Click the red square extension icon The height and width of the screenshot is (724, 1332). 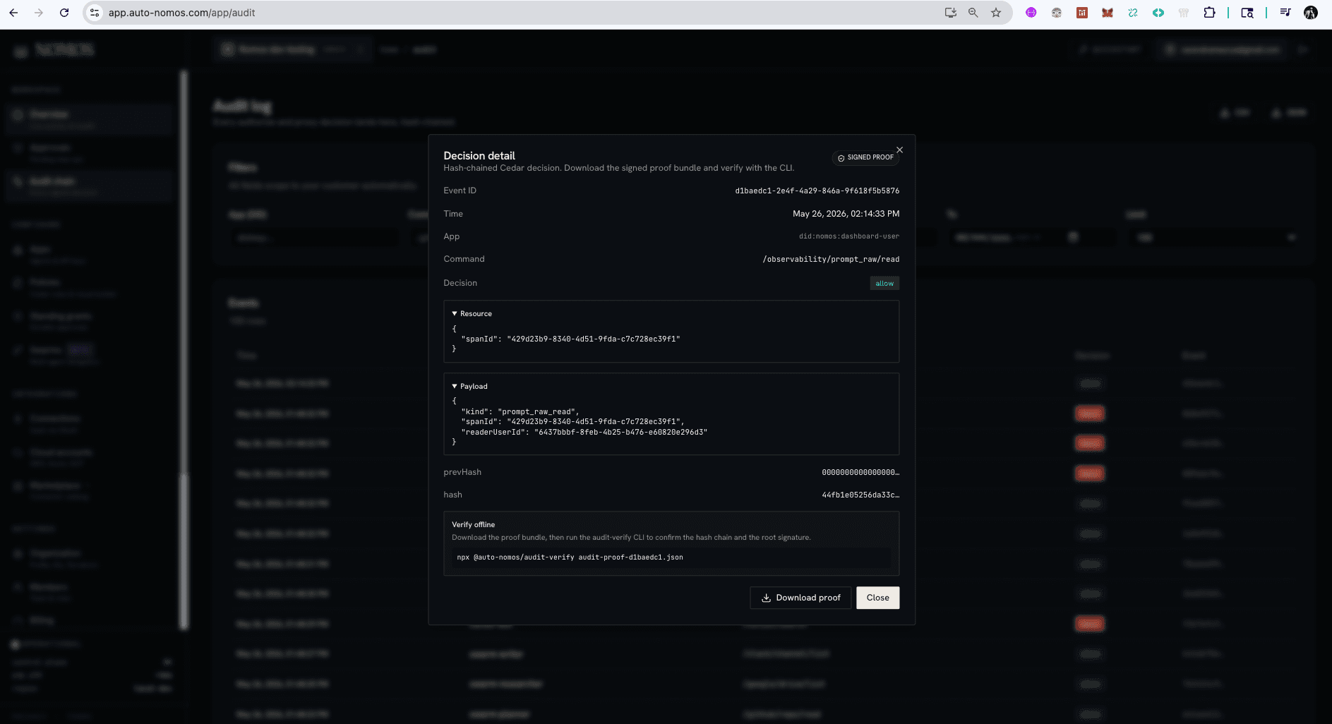point(1082,13)
